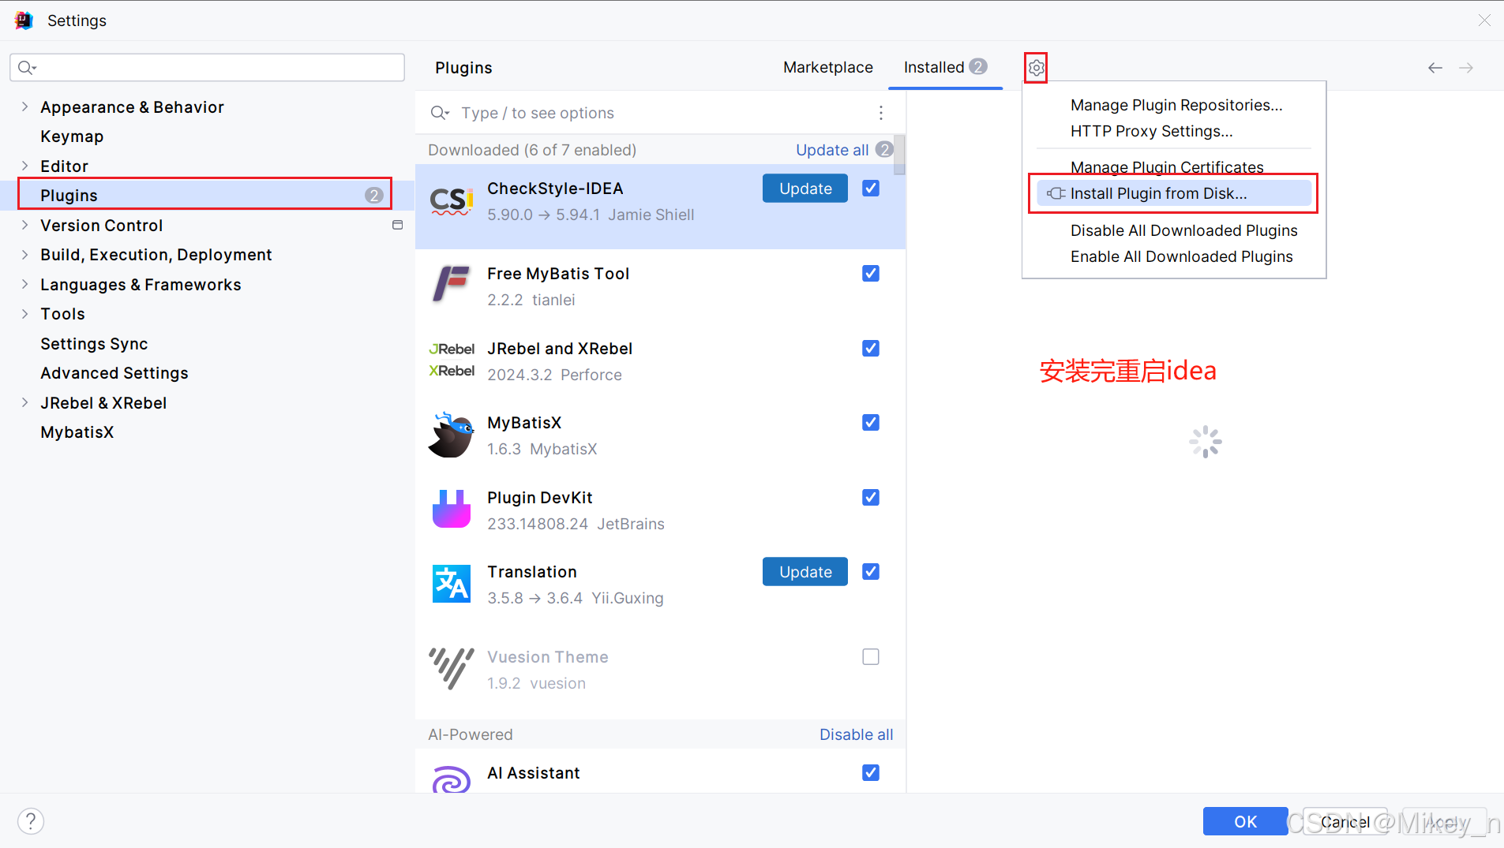Image resolution: width=1504 pixels, height=848 pixels.
Task: Enable the Vuesion Theme plugin checkbox
Action: click(871, 656)
